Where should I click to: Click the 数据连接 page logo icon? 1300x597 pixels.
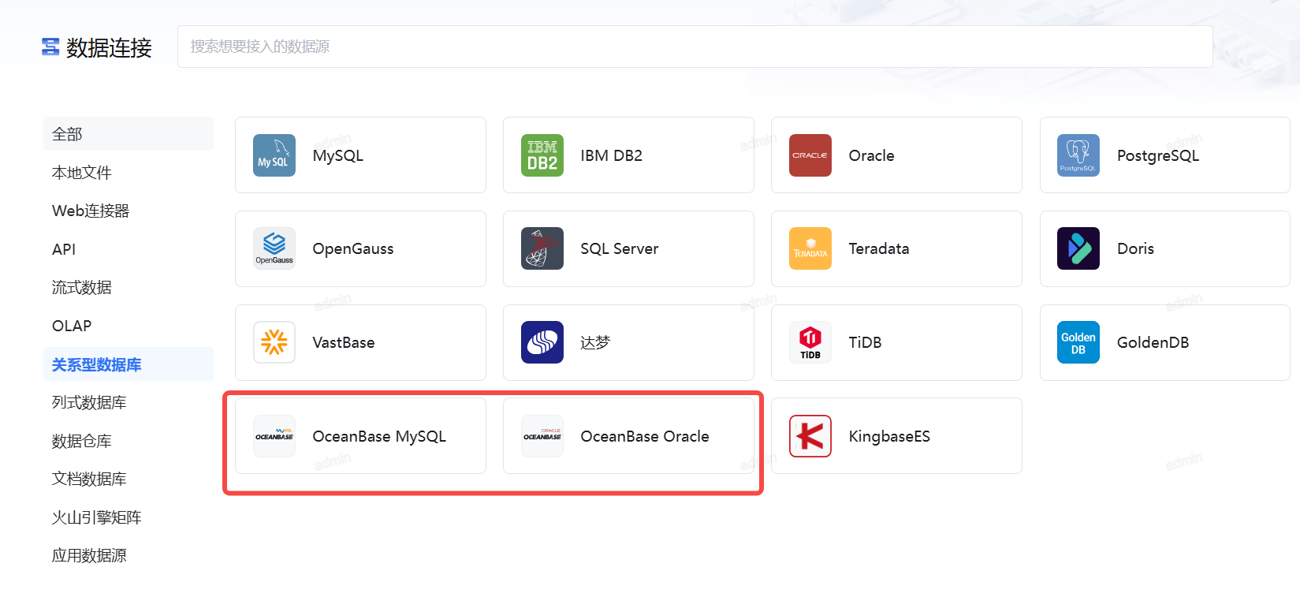[50, 47]
